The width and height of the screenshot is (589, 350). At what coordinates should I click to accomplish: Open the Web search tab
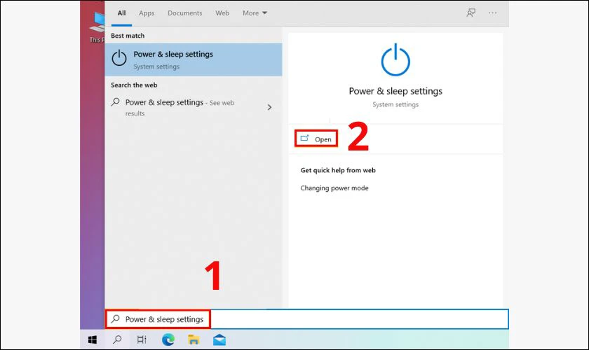(x=222, y=13)
